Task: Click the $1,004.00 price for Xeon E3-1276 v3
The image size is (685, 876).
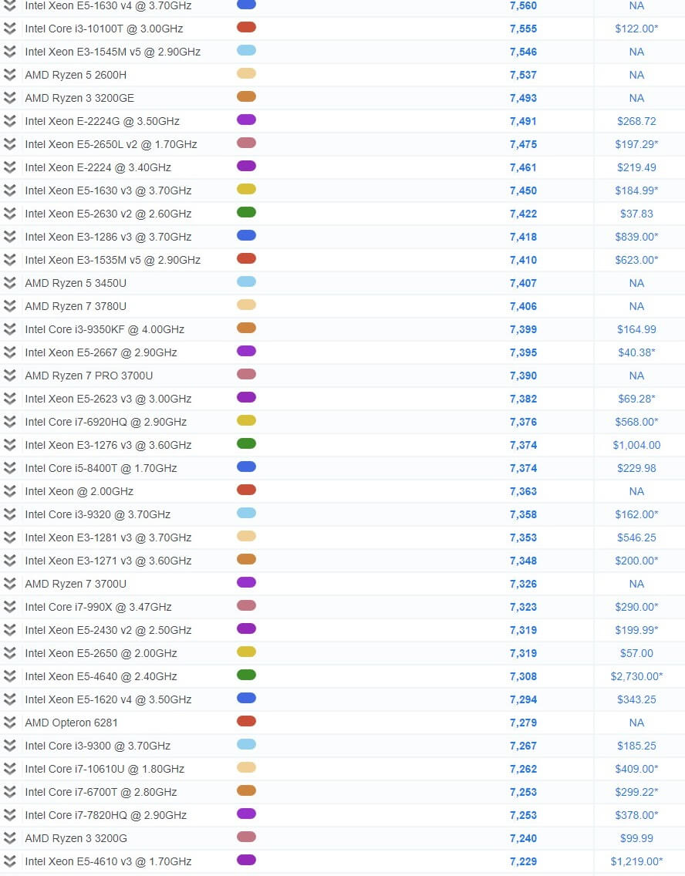Action: [x=636, y=445]
